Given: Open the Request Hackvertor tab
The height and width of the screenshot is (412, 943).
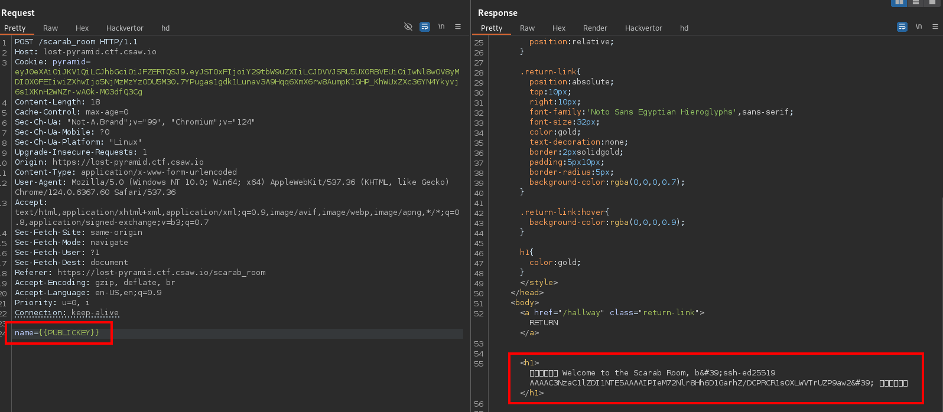Looking at the screenshot, I should coord(125,28).
